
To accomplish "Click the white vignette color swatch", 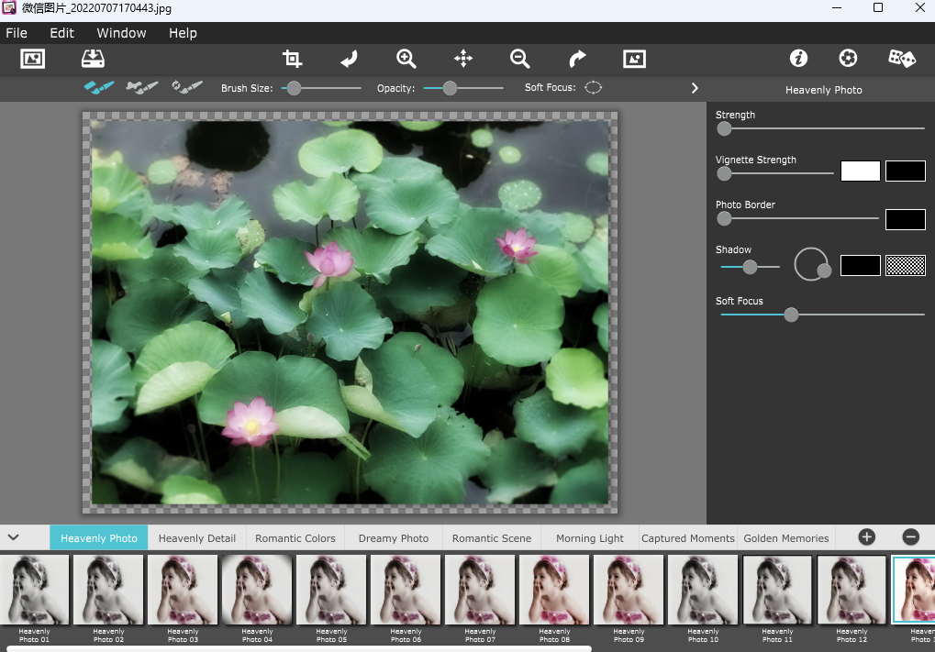I will click(x=860, y=171).
